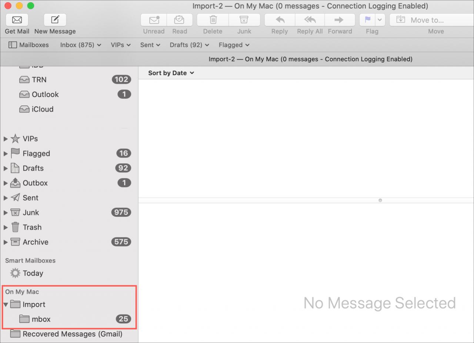The width and height of the screenshot is (474, 343).
Task: Click the 102 badge on TRN
Action: point(121,80)
